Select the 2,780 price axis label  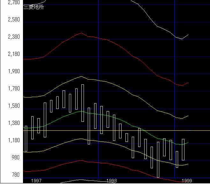[x=14, y=3]
